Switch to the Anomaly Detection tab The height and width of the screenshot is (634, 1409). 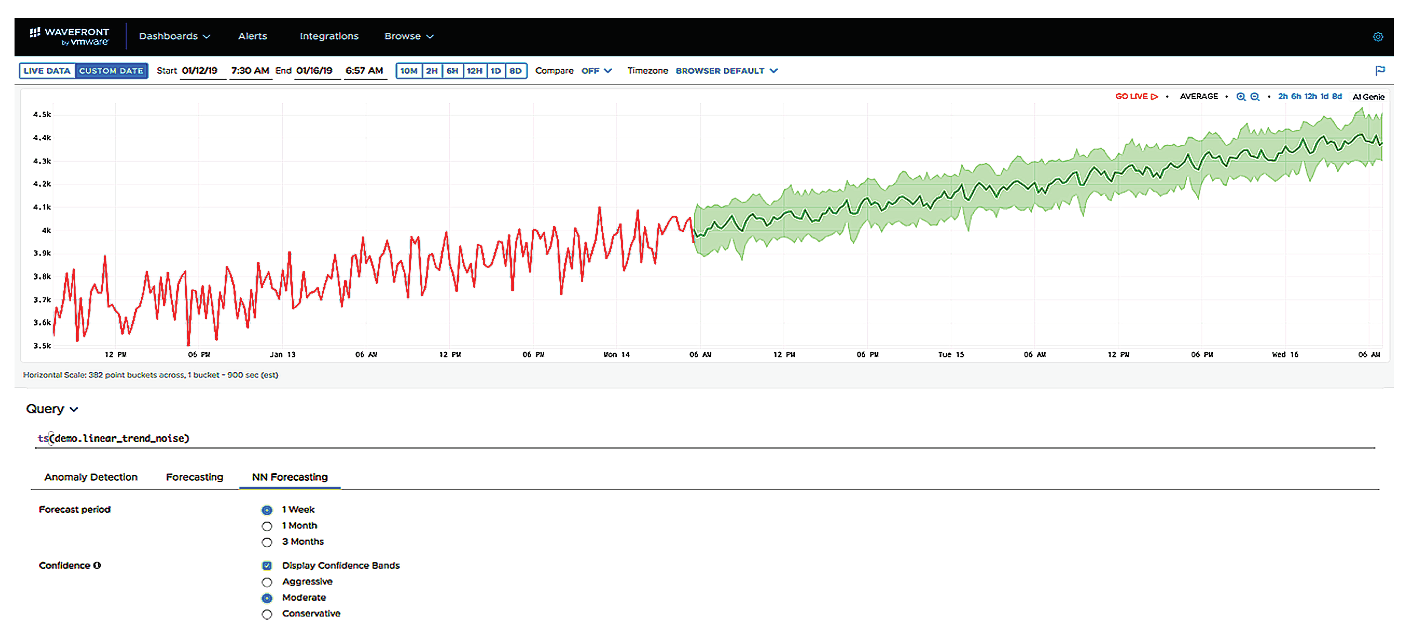point(91,477)
